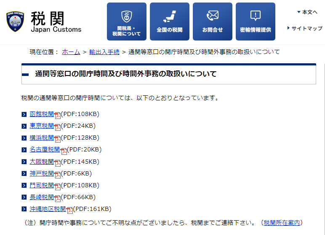This screenshot has height=235, width=325.
Task: Open 長崎税関 PDF link
Action: [42, 197]
